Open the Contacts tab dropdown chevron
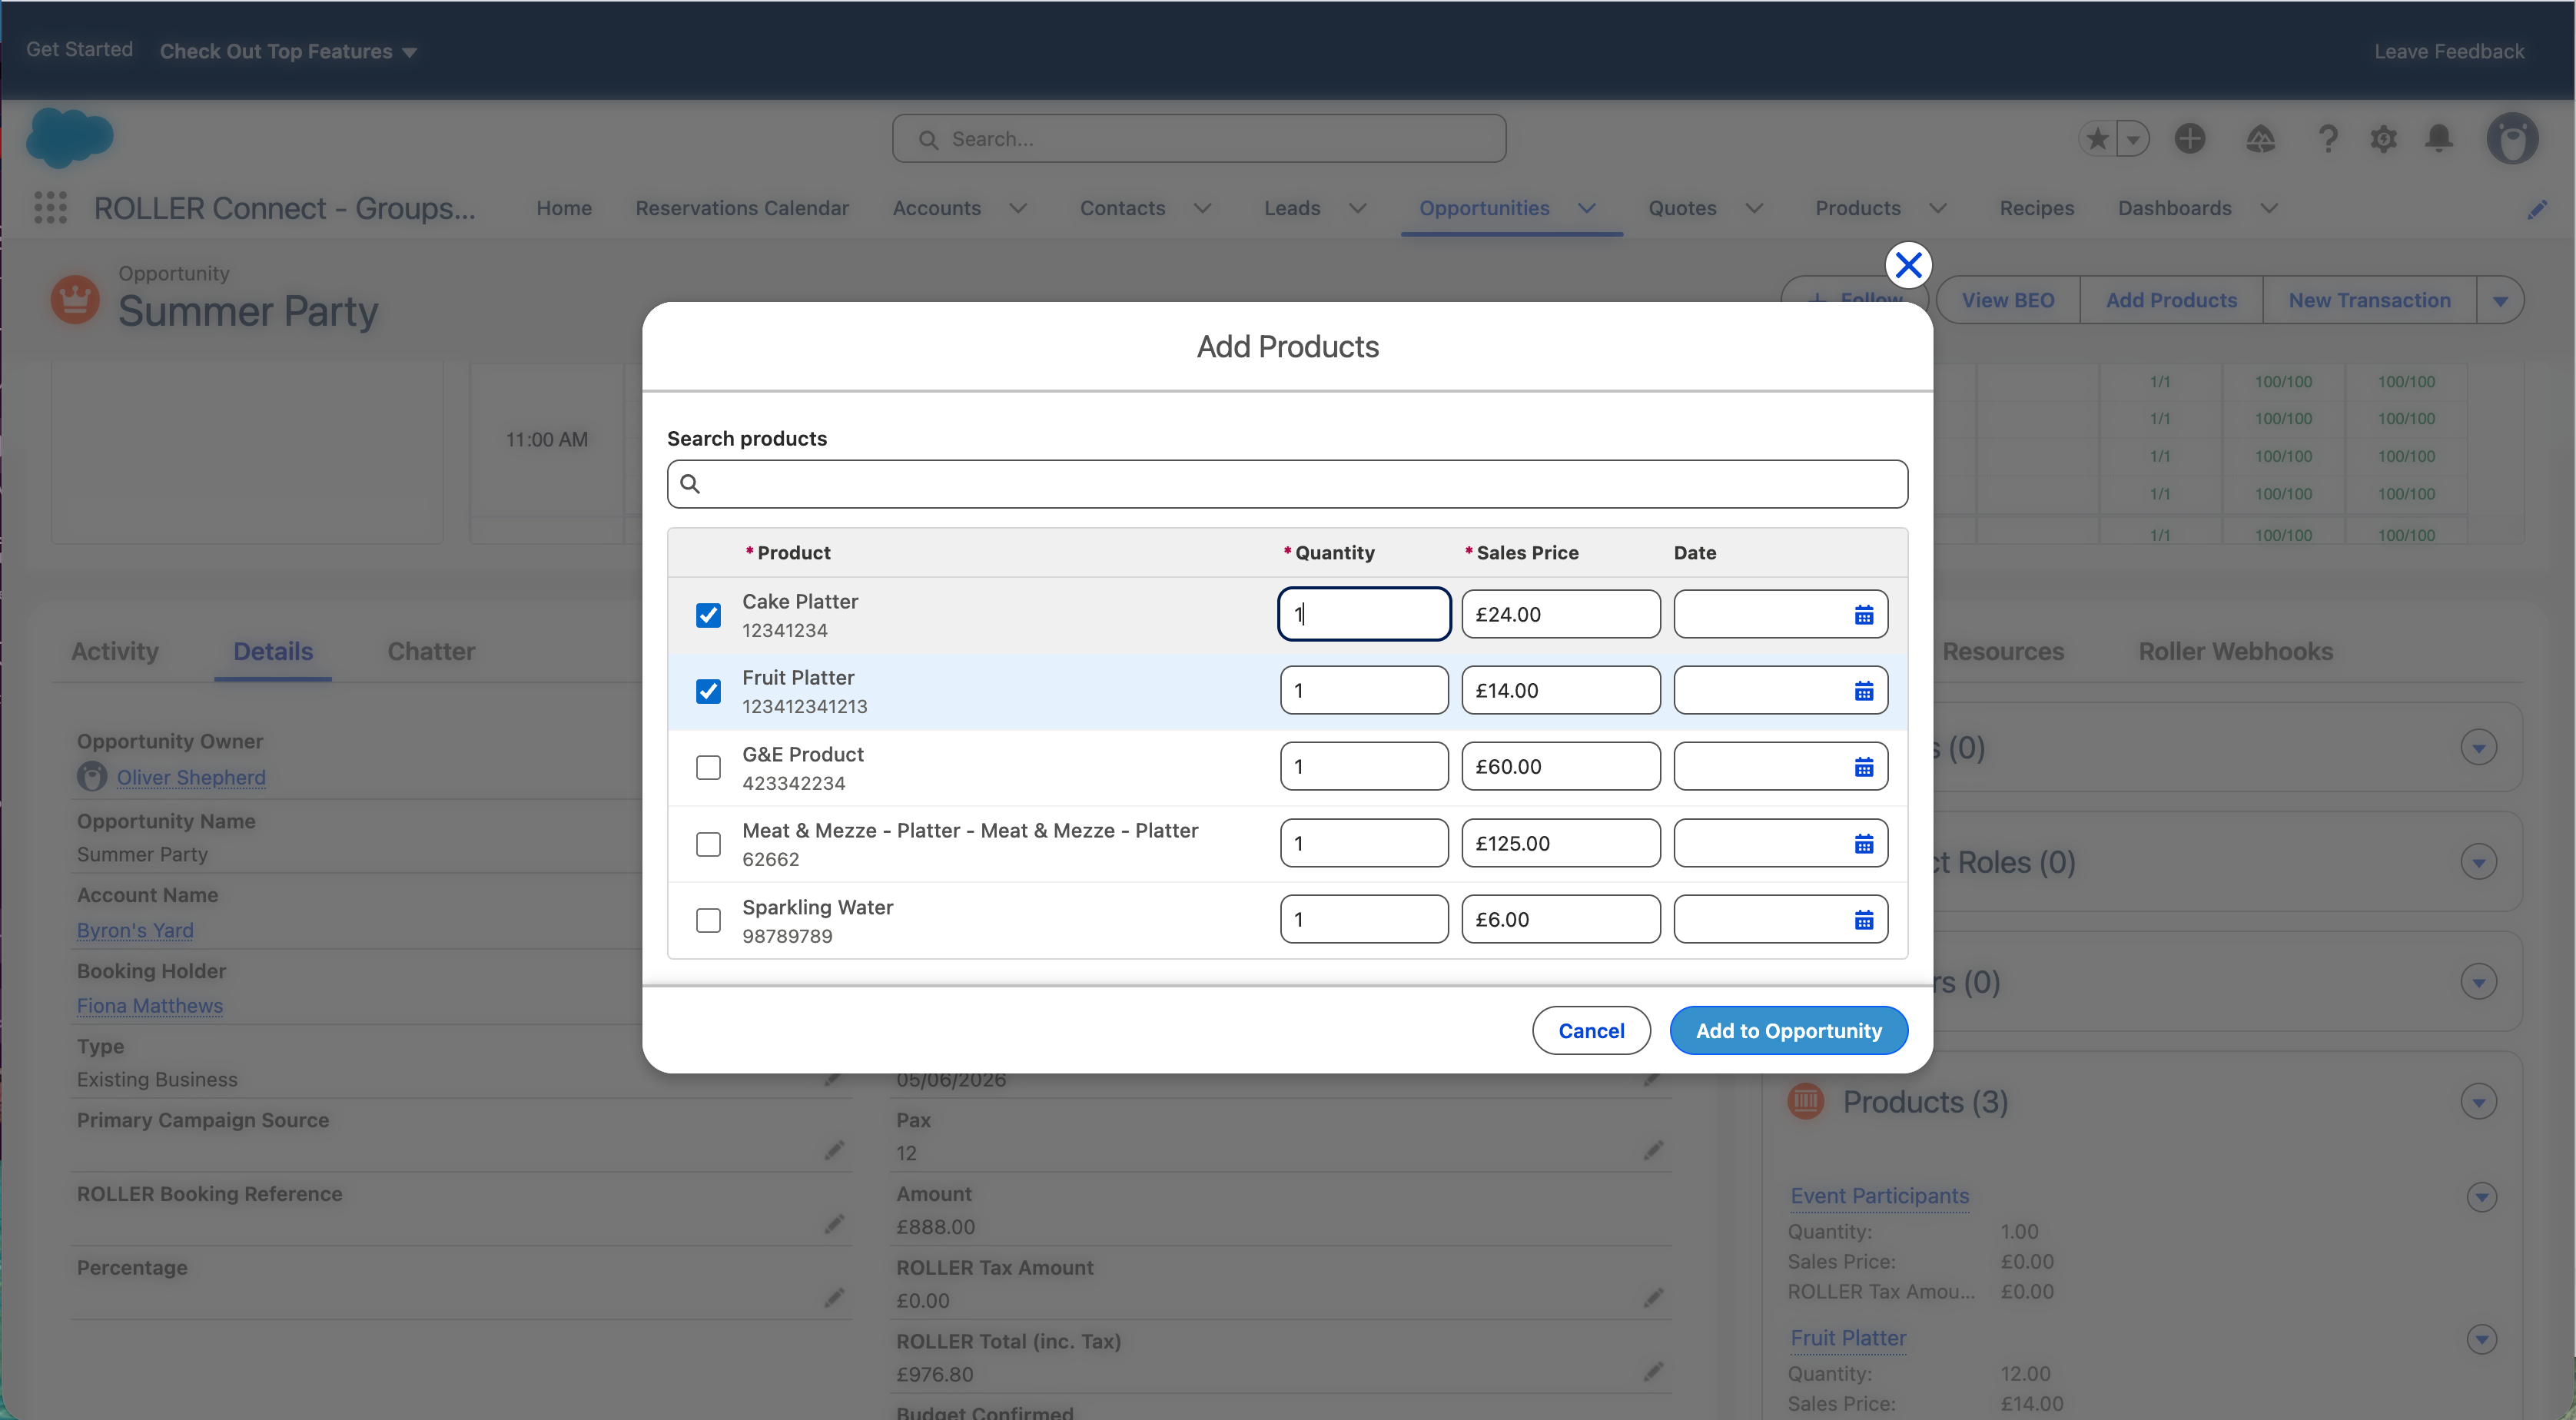Viewport: 2576px width, 1420px height. [x=1203, y=208]
